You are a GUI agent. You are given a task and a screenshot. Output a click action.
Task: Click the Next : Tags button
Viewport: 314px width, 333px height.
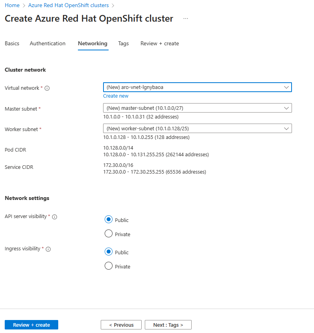168,325
